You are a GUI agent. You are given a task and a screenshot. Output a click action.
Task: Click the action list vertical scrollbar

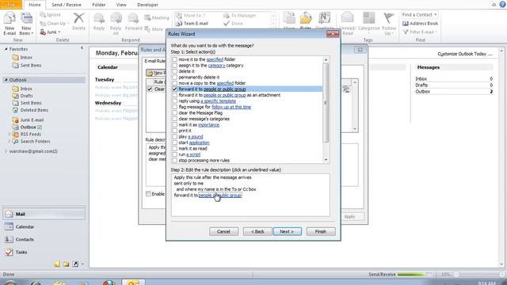(x=326, y=110)
